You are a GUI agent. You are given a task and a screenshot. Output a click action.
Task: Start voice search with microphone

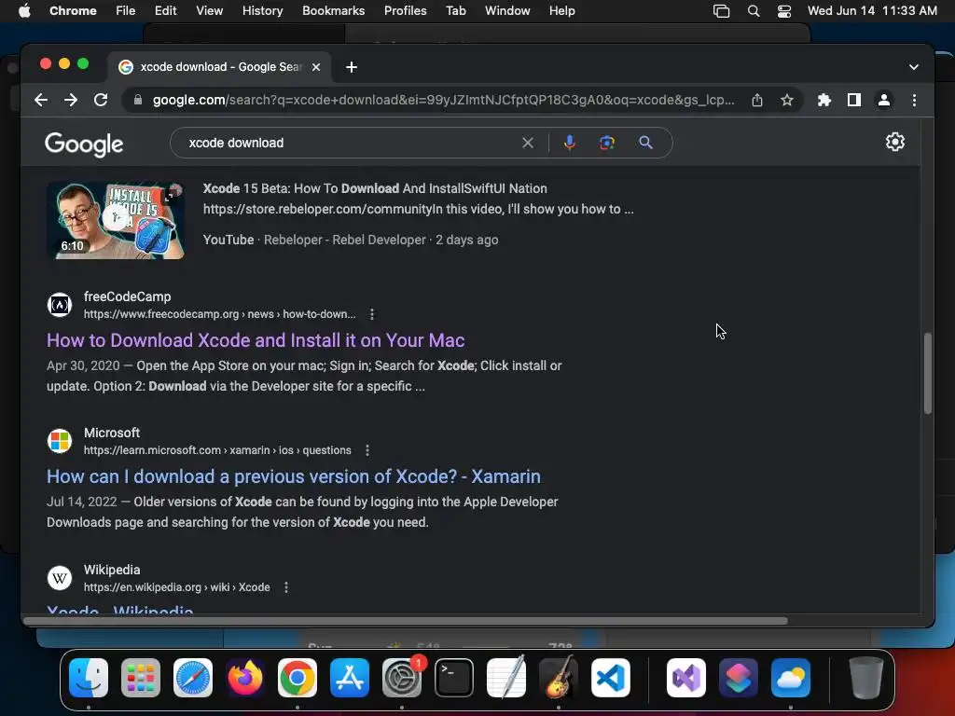[570, 143]
